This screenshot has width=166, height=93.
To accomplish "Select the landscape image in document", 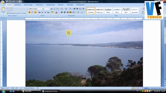I will [84, 53].
